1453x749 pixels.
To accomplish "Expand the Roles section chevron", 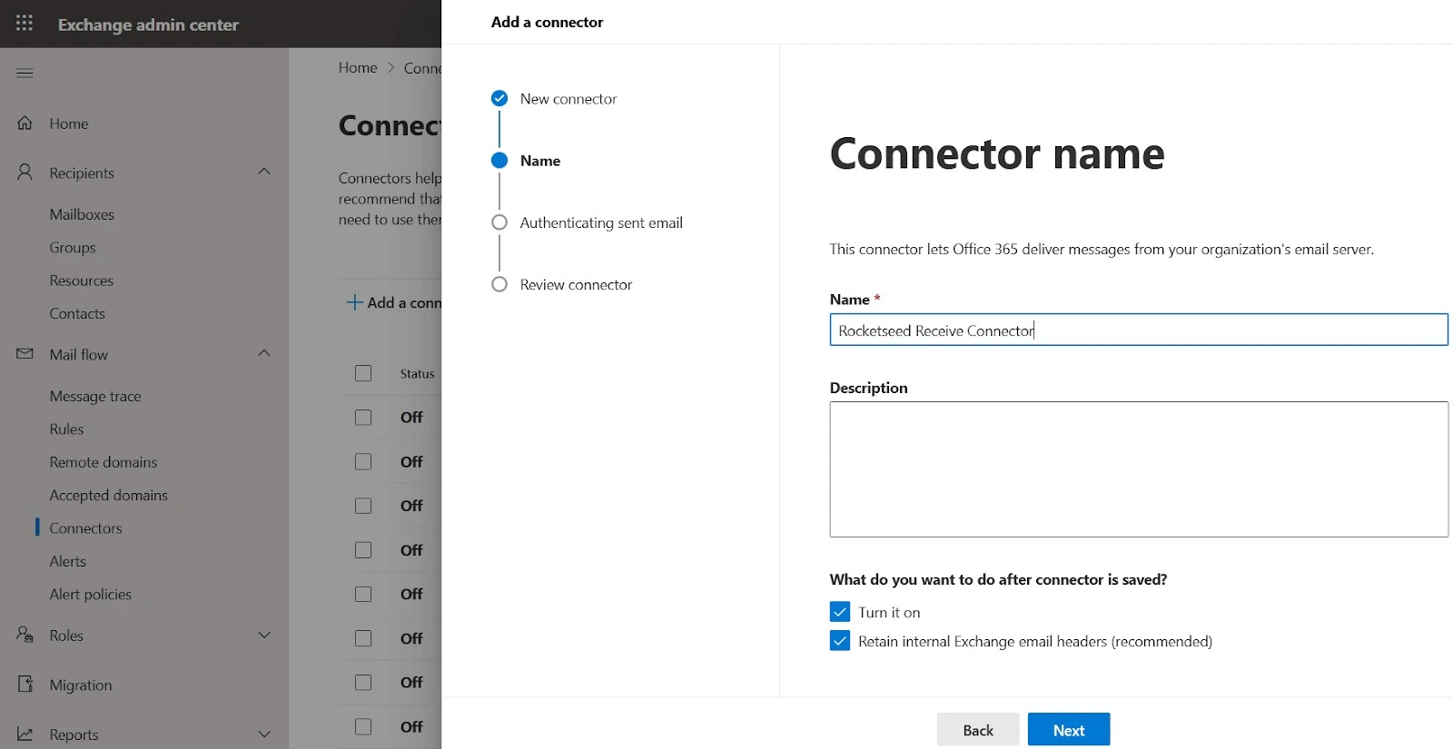I will click(x=264, y=635).
